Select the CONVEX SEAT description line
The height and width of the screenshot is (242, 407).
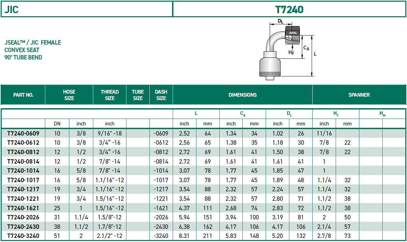(22, 50)
